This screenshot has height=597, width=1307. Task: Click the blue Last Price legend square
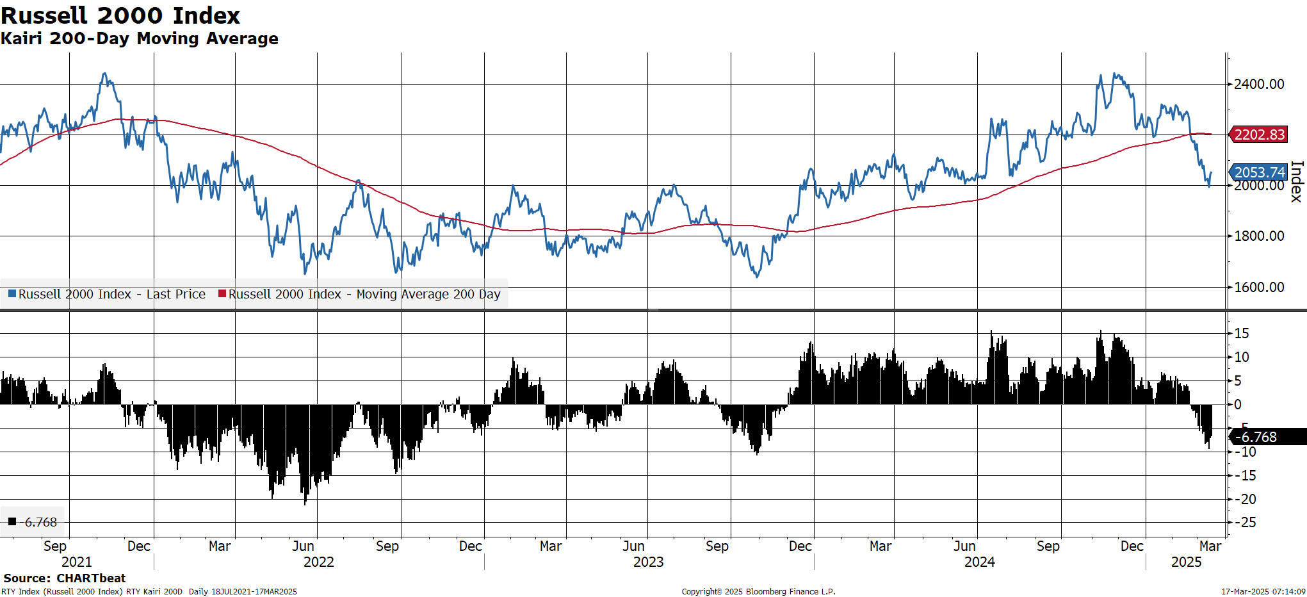(x=12, y=294)
